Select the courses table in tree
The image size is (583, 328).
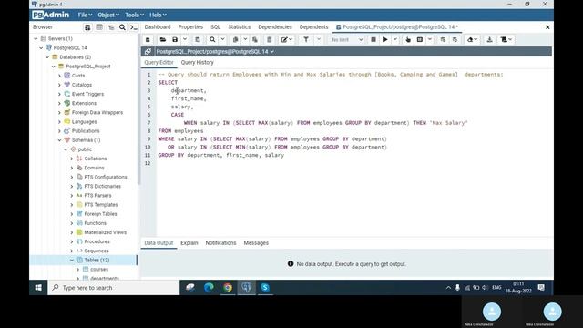[99, 270]
